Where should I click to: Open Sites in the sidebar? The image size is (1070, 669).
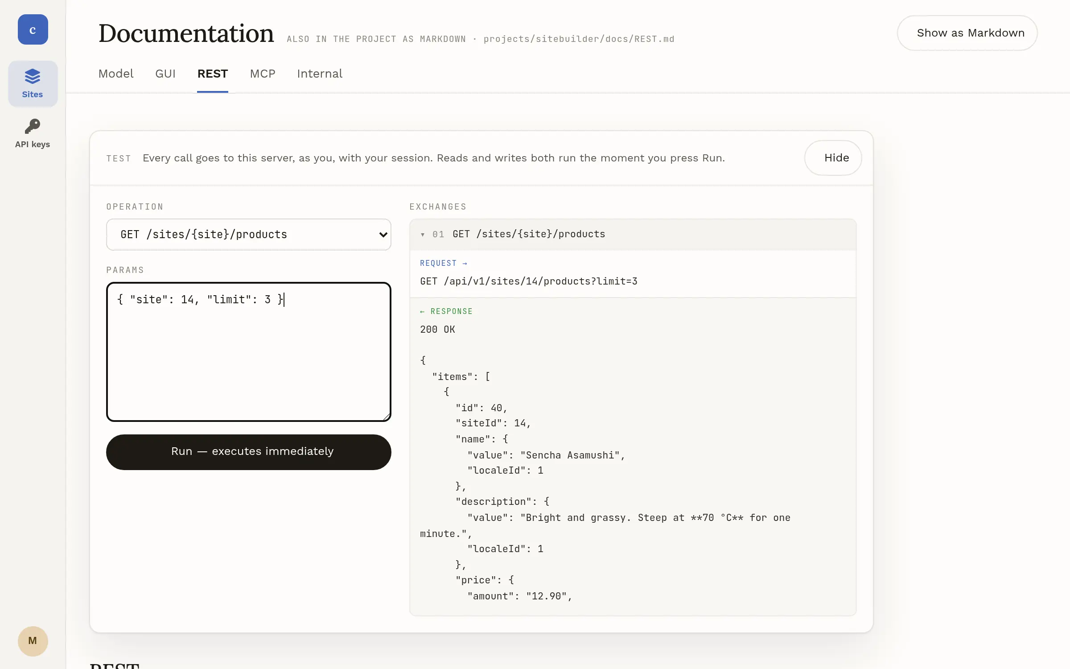point(33,84)
